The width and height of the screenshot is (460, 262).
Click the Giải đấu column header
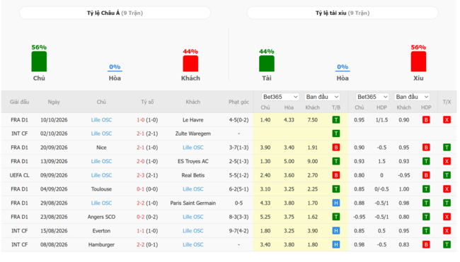tap(19, 102)
